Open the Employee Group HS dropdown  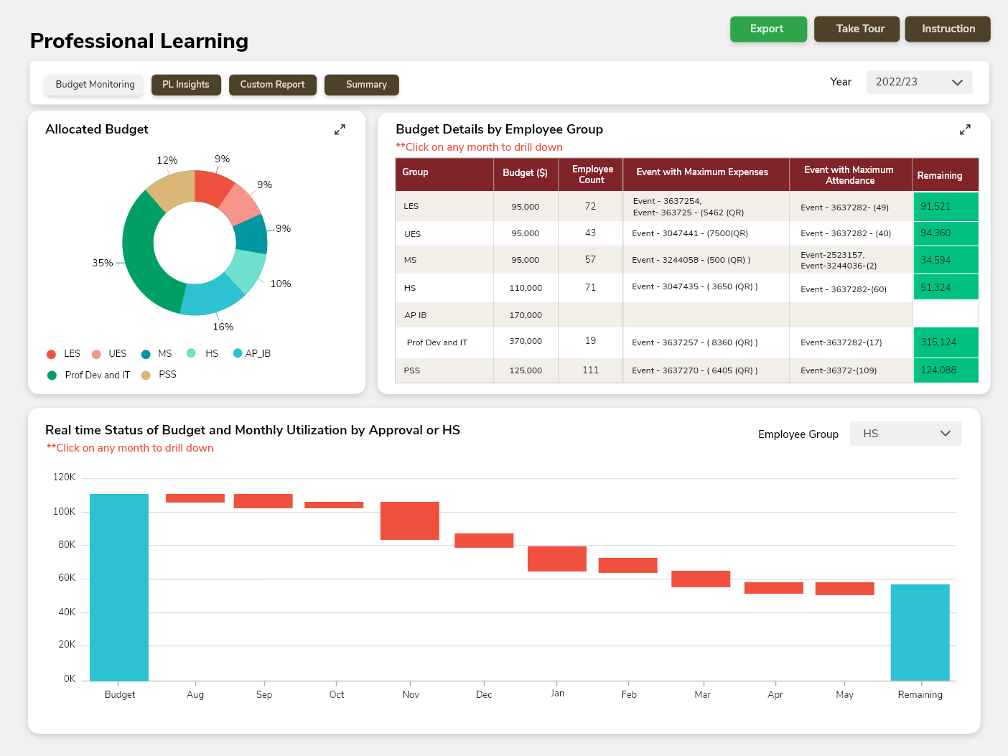pyautogui.click(x=905, y=434)
